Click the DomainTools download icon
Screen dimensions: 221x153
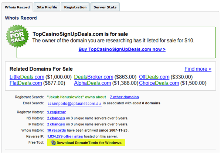coord(53,143)
